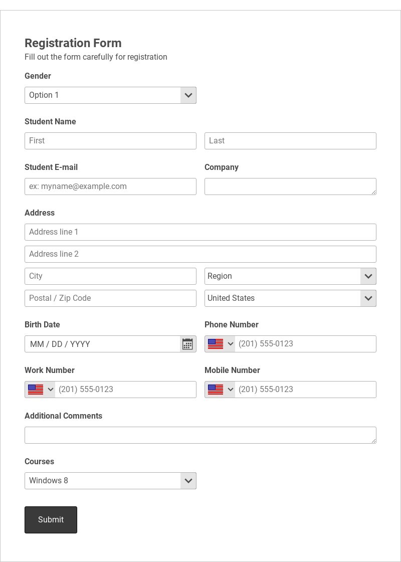
Task: Click the 'Fill out the form carefully' subtitle
Action: click(96, 57)
